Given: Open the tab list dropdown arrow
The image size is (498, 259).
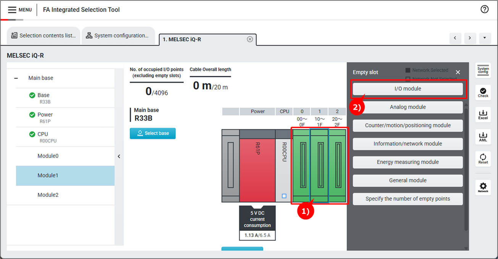Looking at the screenshot, I should click(x=485, y=38).
